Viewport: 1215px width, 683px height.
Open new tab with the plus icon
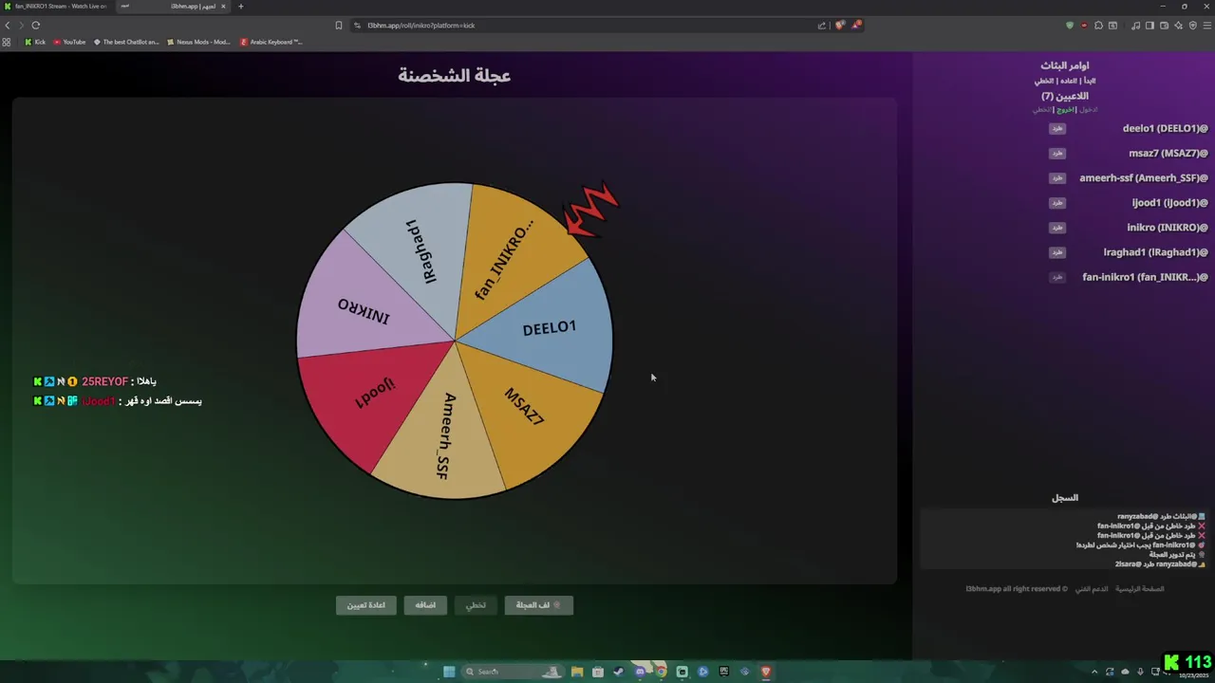[240, 7]
